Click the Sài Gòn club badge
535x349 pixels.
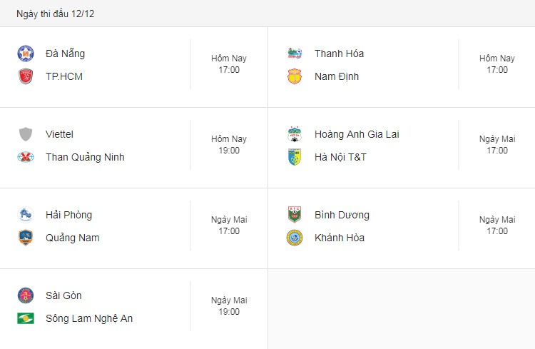tap(26, 295)
